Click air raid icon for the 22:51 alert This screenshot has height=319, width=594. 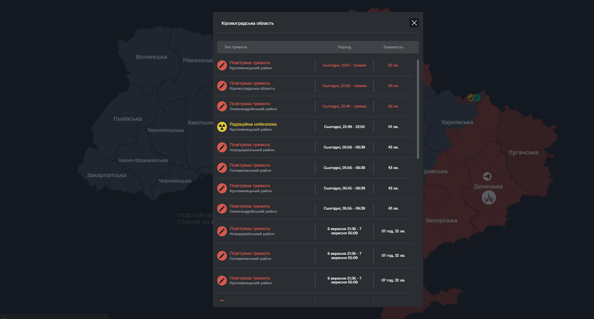coord(222,65)
